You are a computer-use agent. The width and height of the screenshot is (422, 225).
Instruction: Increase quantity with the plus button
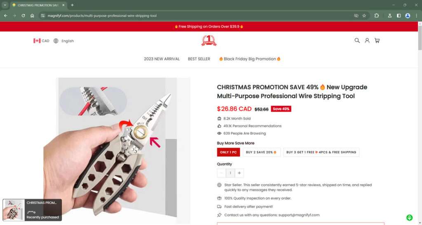(x=239, y=173)
